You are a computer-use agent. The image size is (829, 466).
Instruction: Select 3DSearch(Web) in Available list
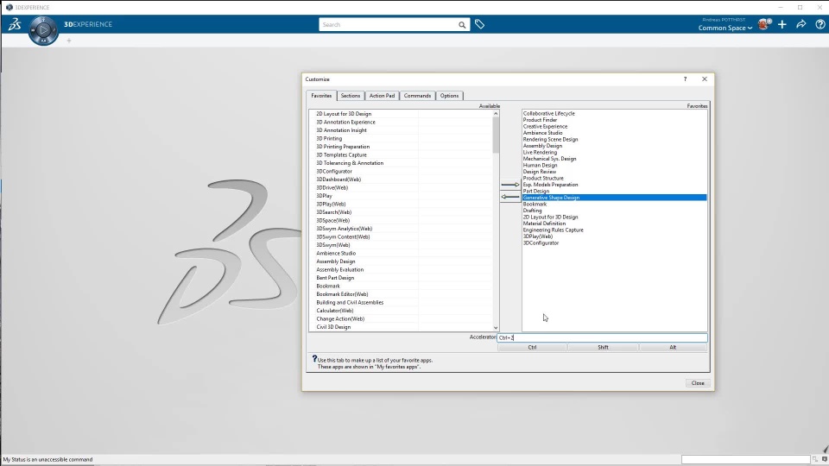click(333, 212)
